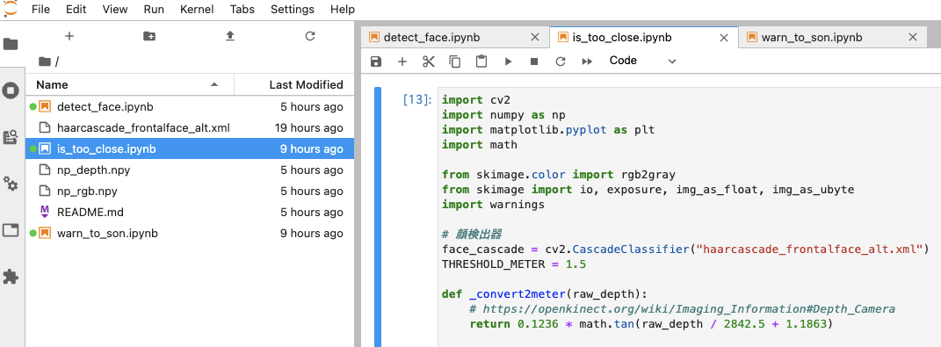Select detect_face.ipynb in file list
Screen dimensions: 941x347
pos(190,107)
